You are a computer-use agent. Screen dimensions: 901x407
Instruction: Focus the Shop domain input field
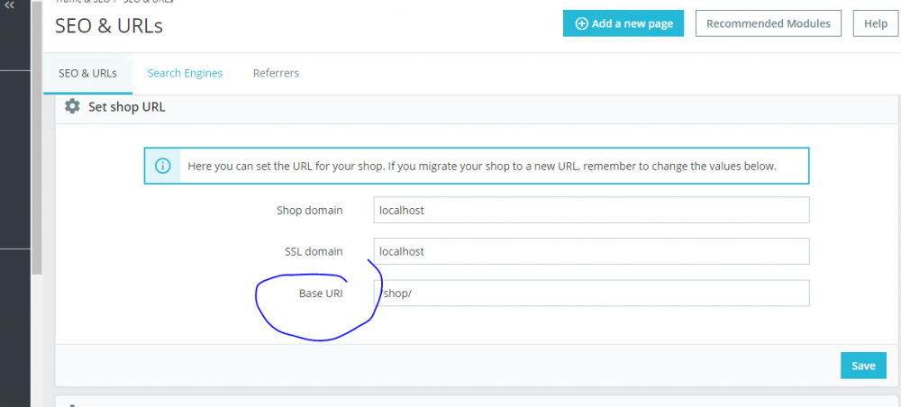pos(591,210)
